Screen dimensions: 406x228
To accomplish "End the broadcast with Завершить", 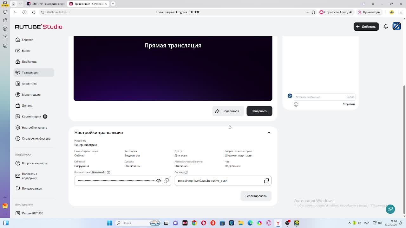I will 259,111.
